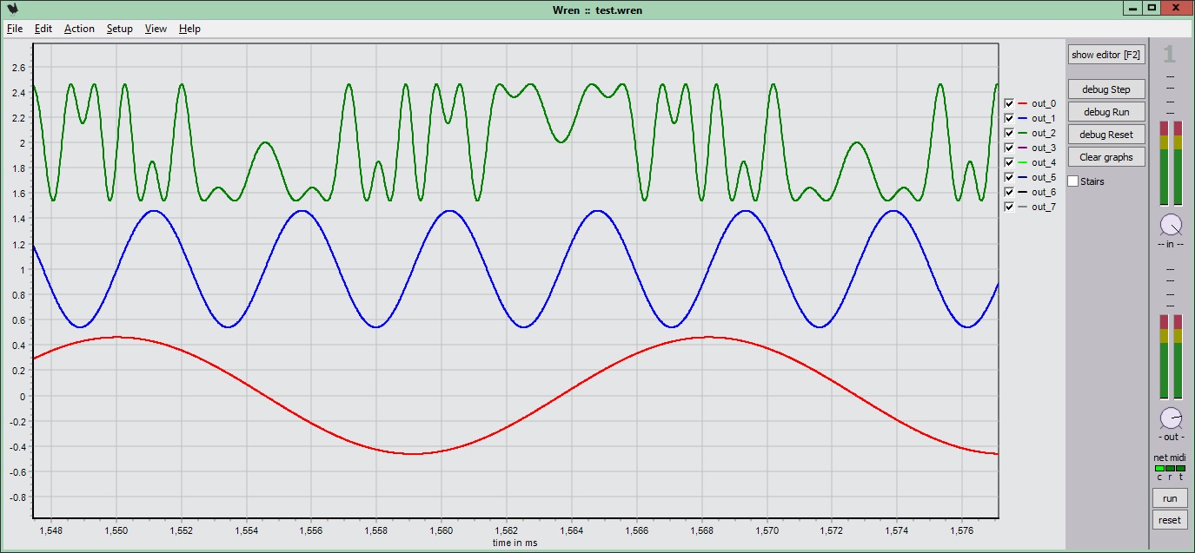Click the 'time in ms' axis label
1195x553 pixels.
coord(515,543)
